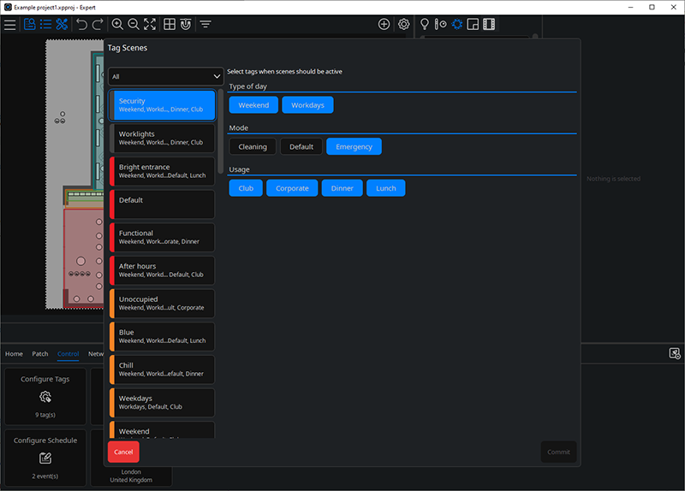
Task: Enable the Cleaning mode tag
Action: 253,146
